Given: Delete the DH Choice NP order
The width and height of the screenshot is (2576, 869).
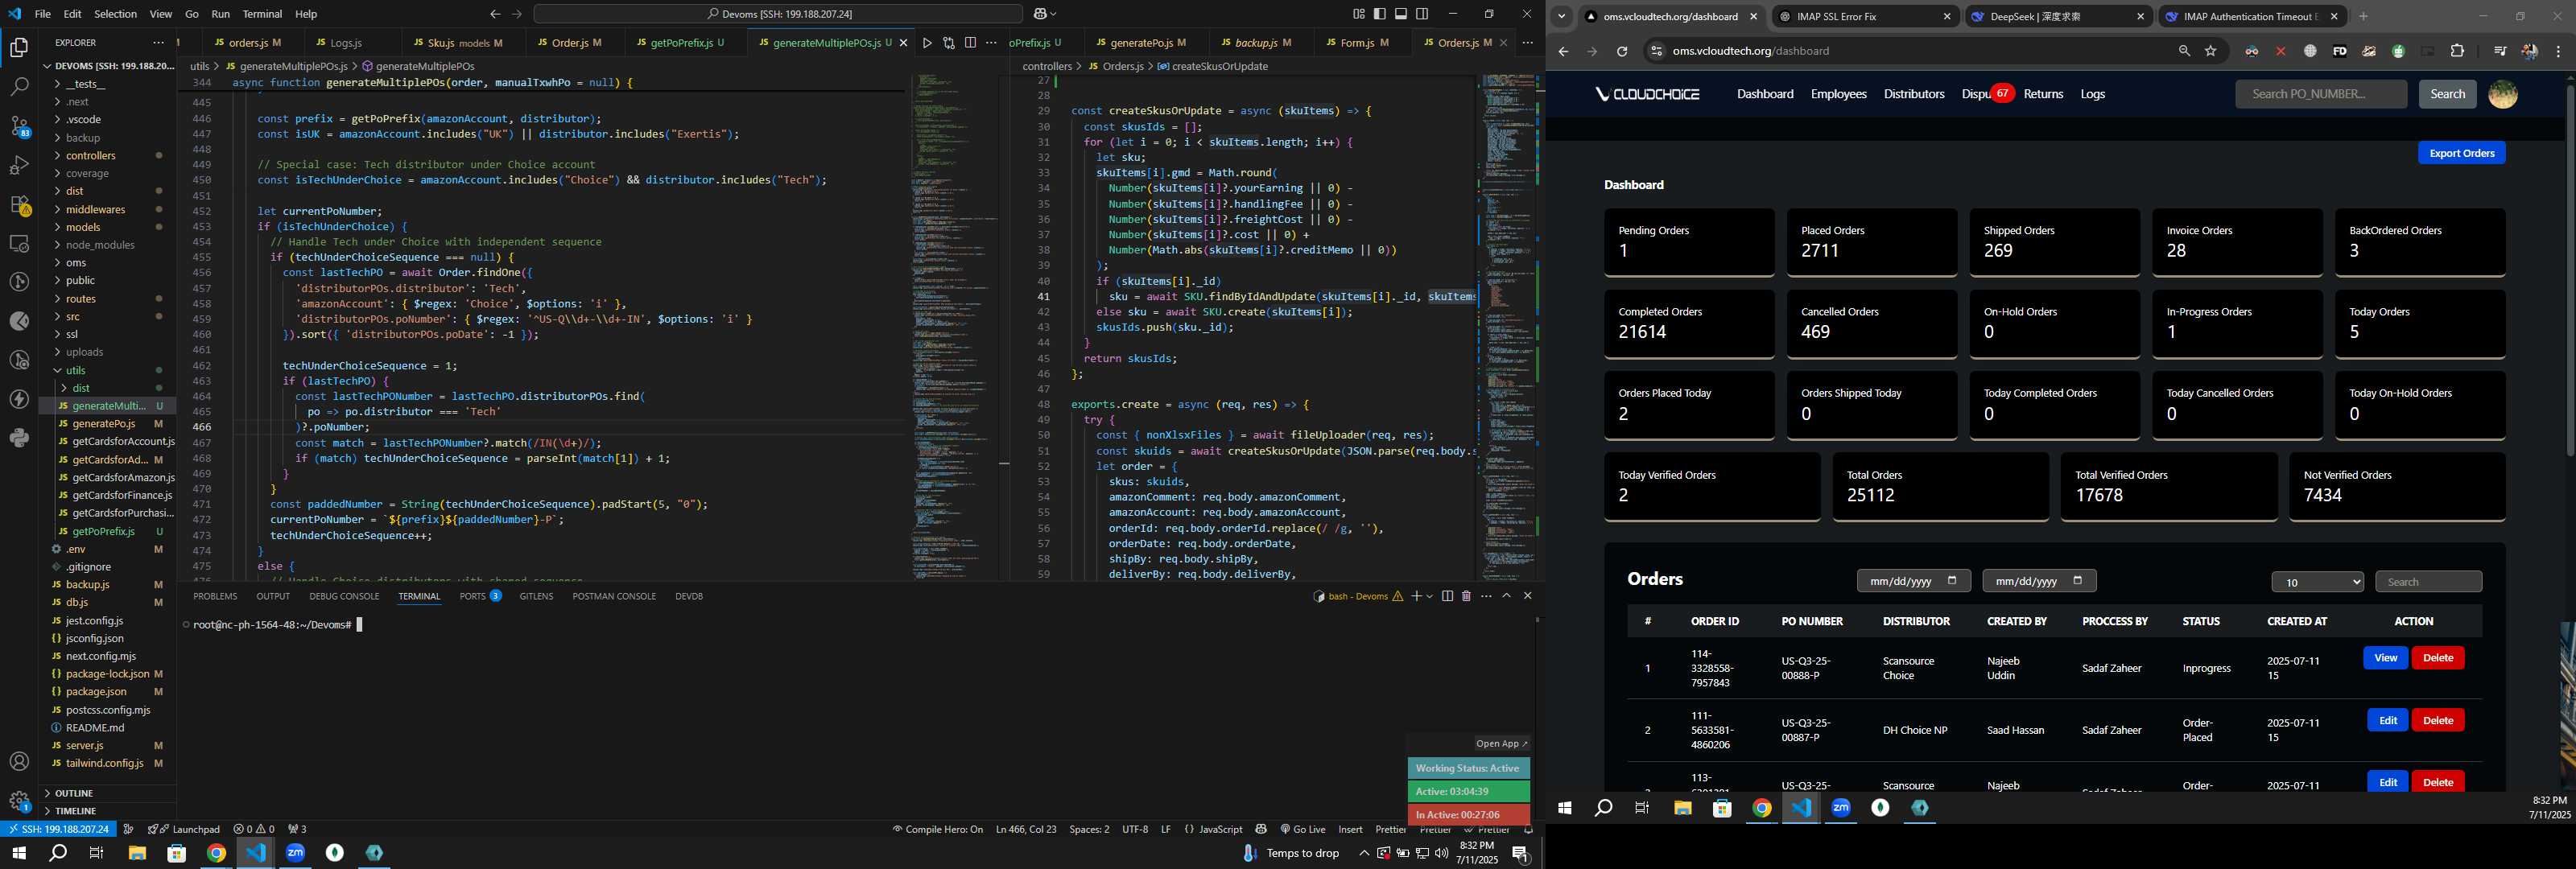Looking at the screenshot, I should click(2438, 721).
